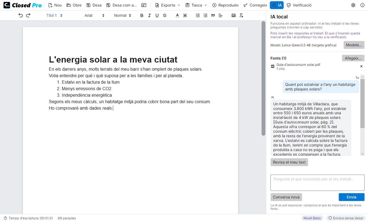Toggle underline formatting

click(157, 15)
